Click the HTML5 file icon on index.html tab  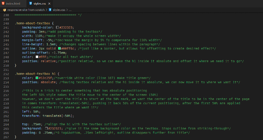point(3,4)
